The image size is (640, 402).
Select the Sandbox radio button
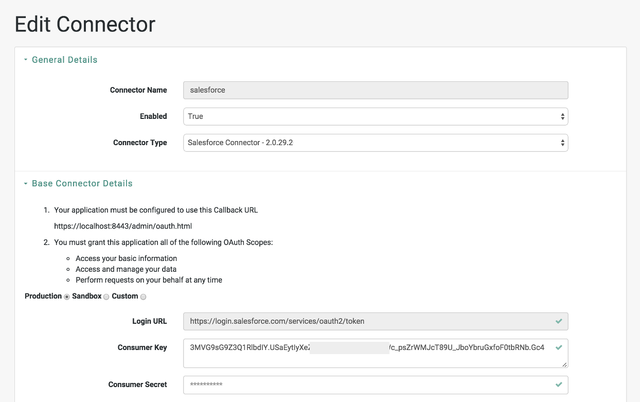[106, 297]
